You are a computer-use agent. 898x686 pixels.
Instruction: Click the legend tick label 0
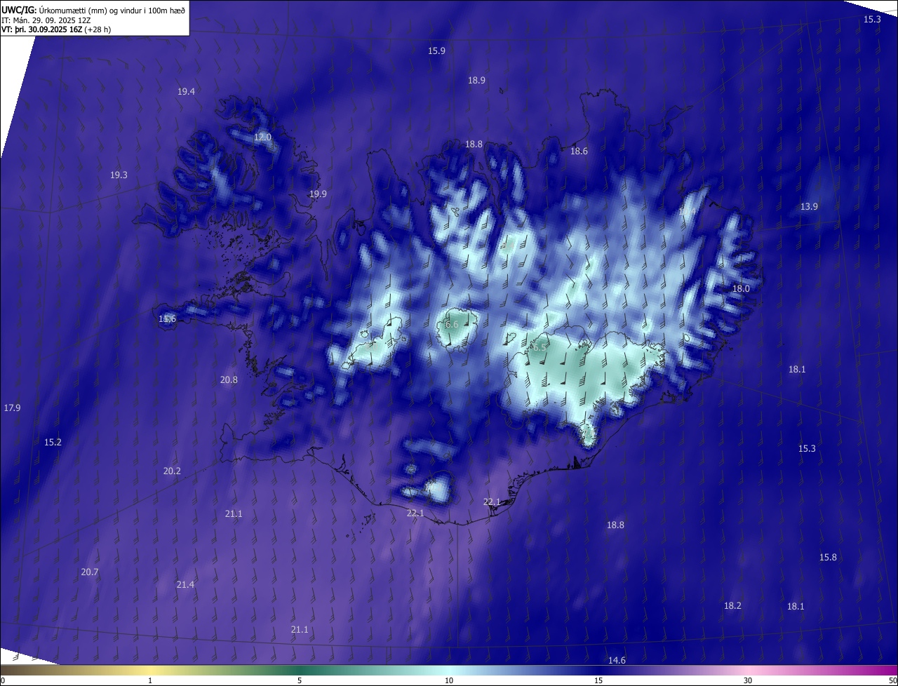point(3,680)
